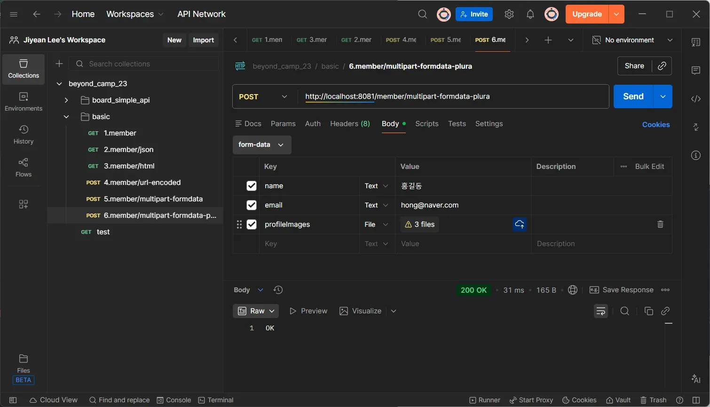Viewport: 710px width, 407px height.
Task: Open History in the sidebar
Action: point(24,135)
